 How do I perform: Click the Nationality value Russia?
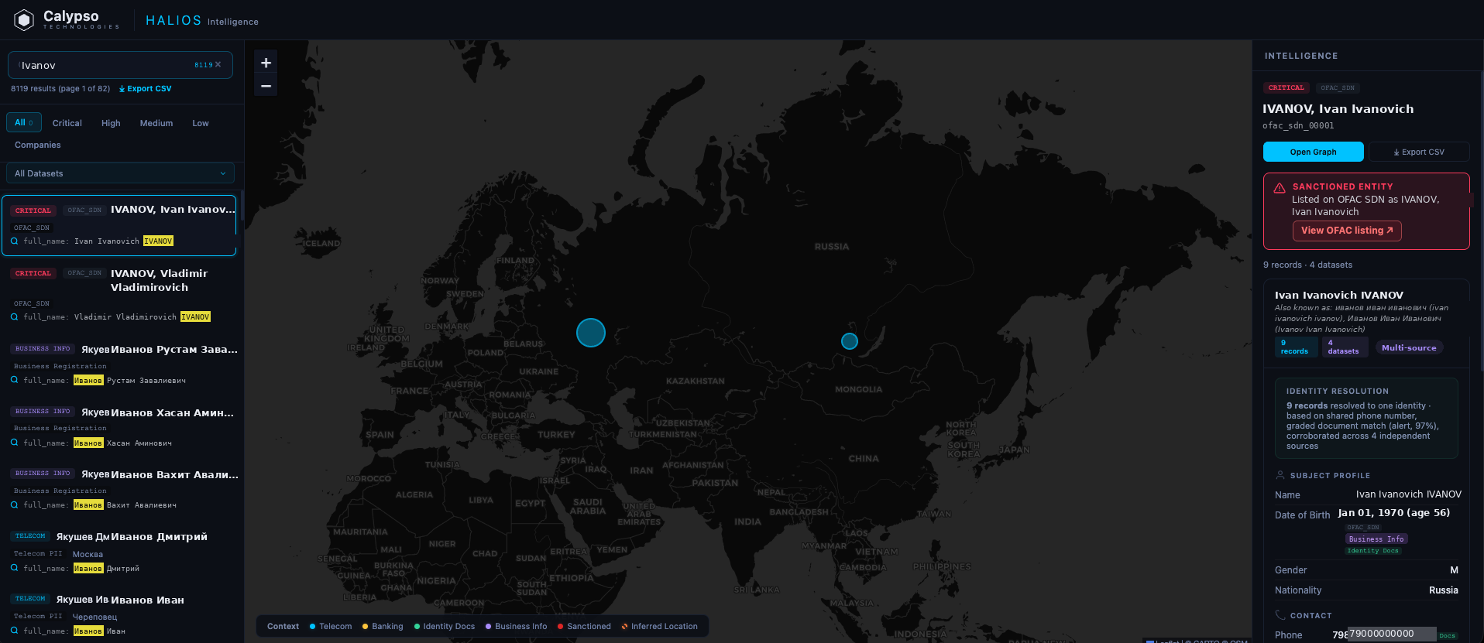point(1443,590)
